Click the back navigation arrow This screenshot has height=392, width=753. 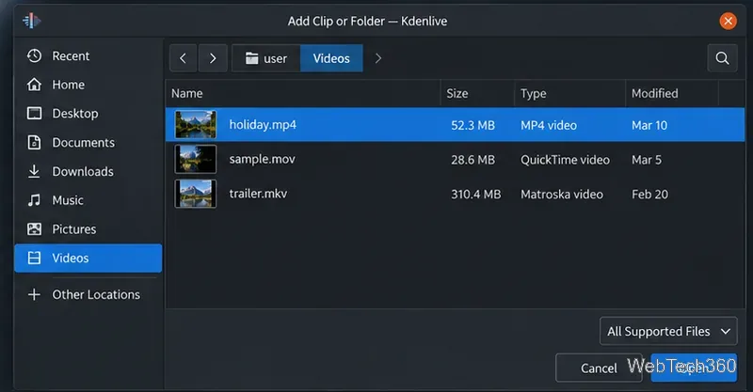click(x=183, y=58)
